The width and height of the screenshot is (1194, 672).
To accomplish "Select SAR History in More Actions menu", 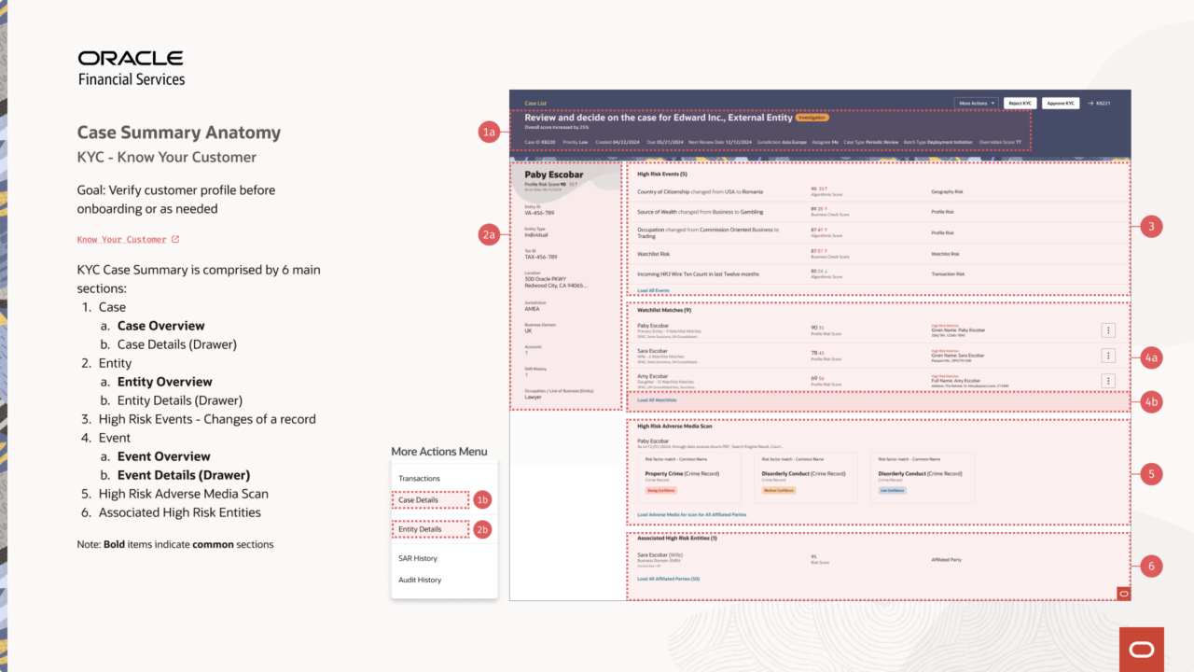I will click(418, 558).
